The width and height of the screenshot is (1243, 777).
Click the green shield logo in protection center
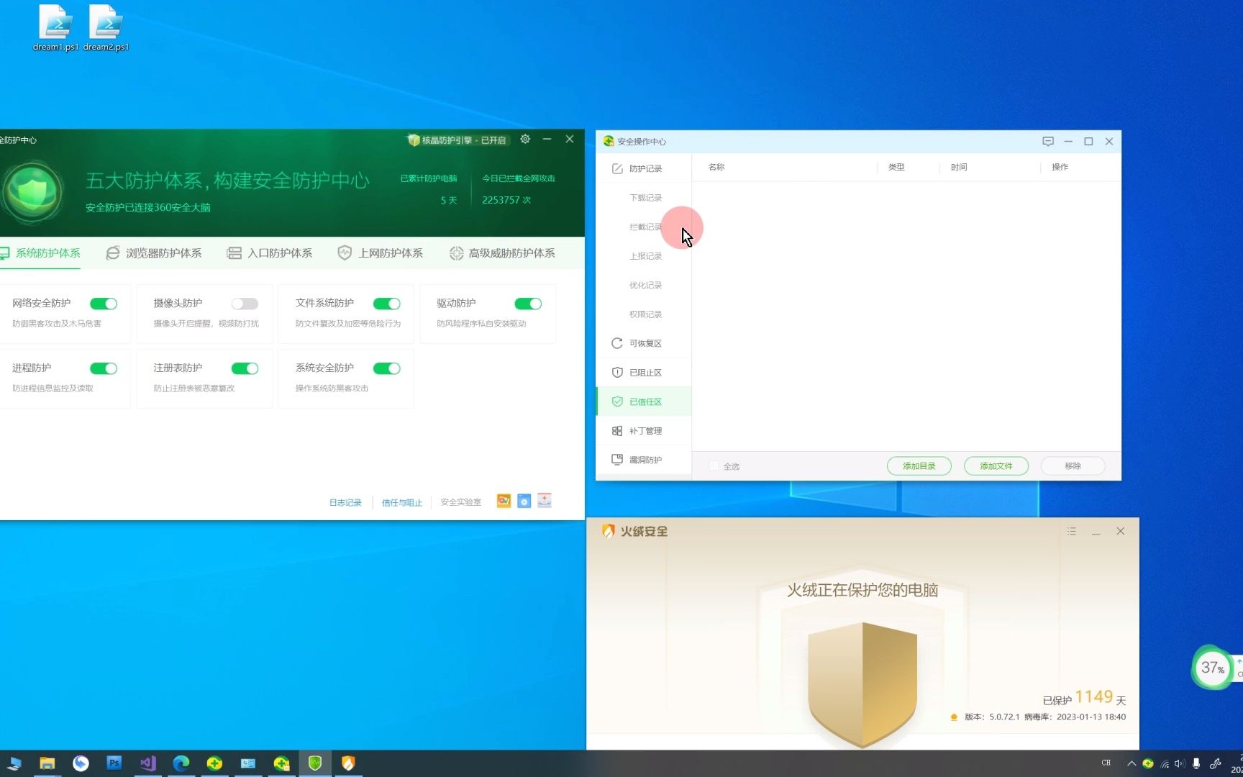point(32,193)
